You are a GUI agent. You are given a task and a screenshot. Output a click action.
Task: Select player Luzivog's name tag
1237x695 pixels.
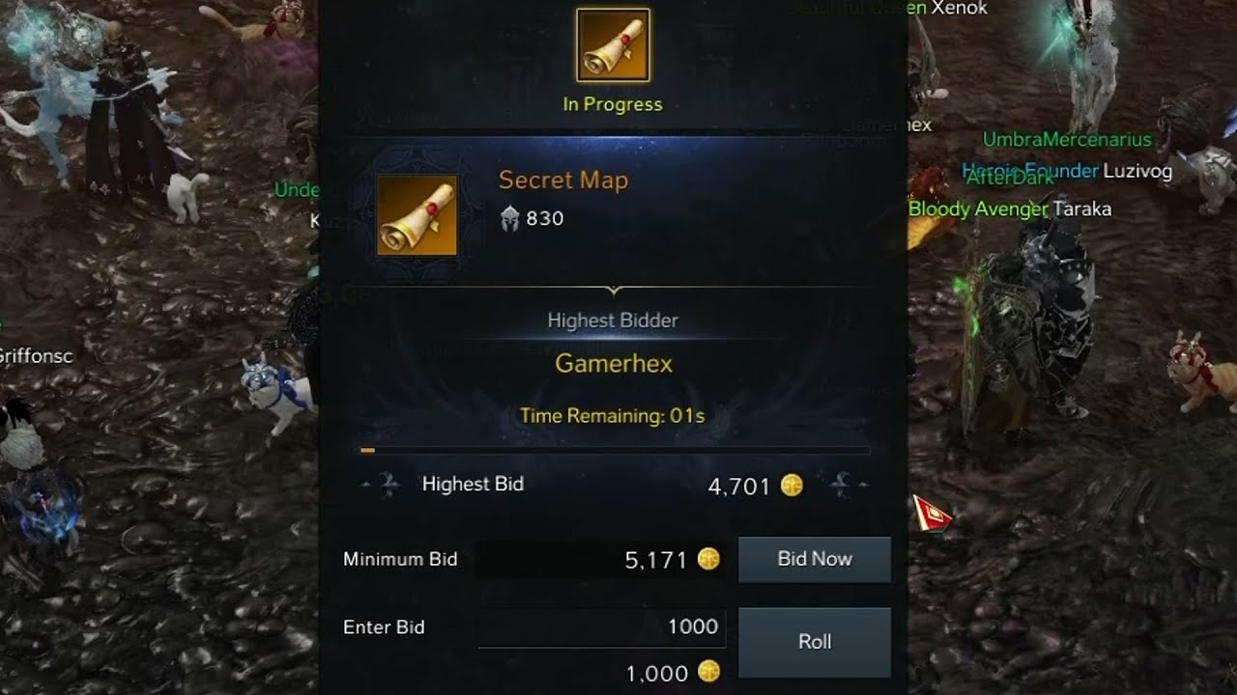1137,172
